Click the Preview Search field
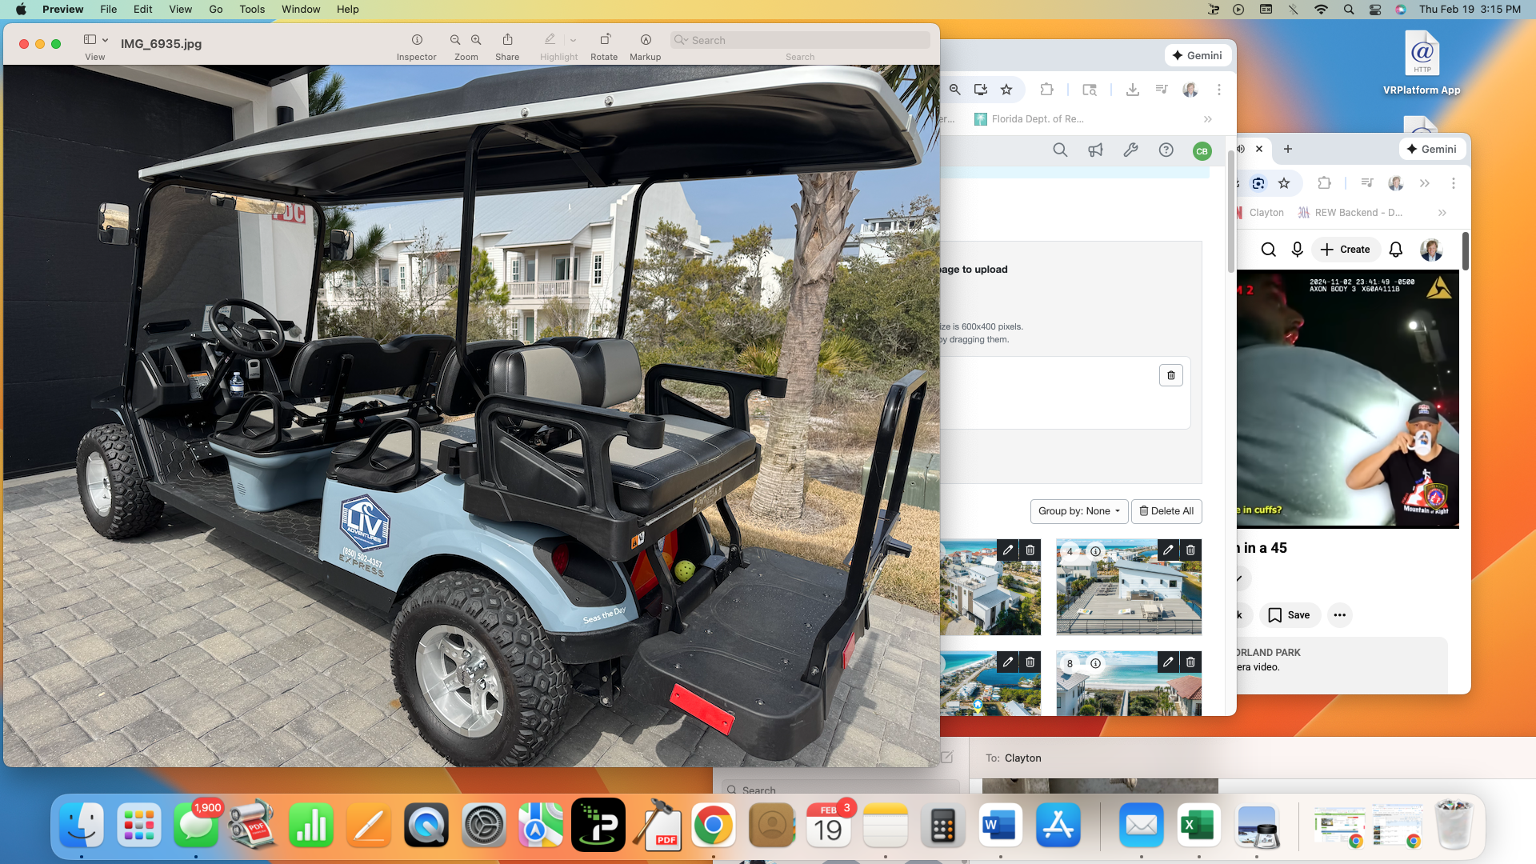 point(800,40)
